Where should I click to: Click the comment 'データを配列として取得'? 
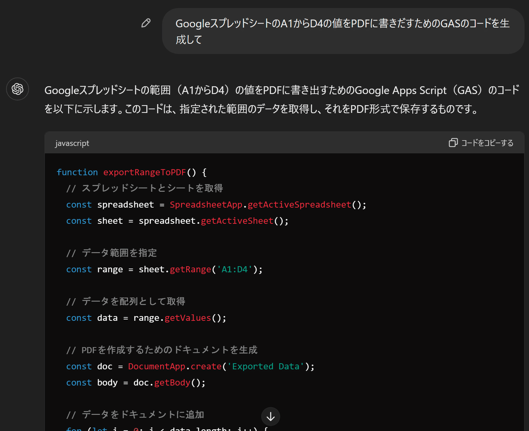[x=126, y=302]
